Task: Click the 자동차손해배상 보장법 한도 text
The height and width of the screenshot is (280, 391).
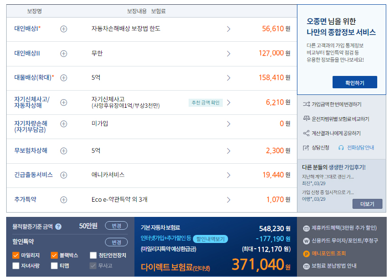Action: pyautogui.click(x=126, y=28)
